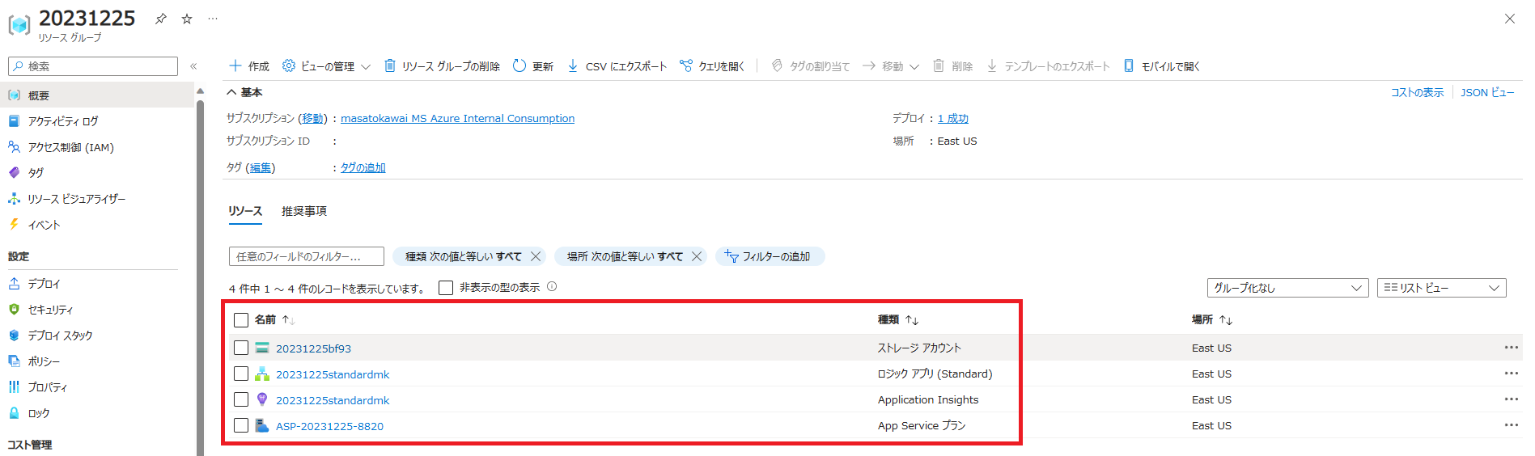The image size is (1535, 456).
Task: Open row menu for App Service プラン row
Action: coord(1511,425)
